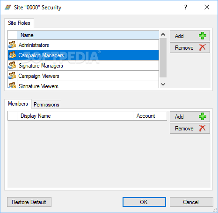Open the Members tab
This screenshot has width=218, height=213.
click(x=18, y=104)
